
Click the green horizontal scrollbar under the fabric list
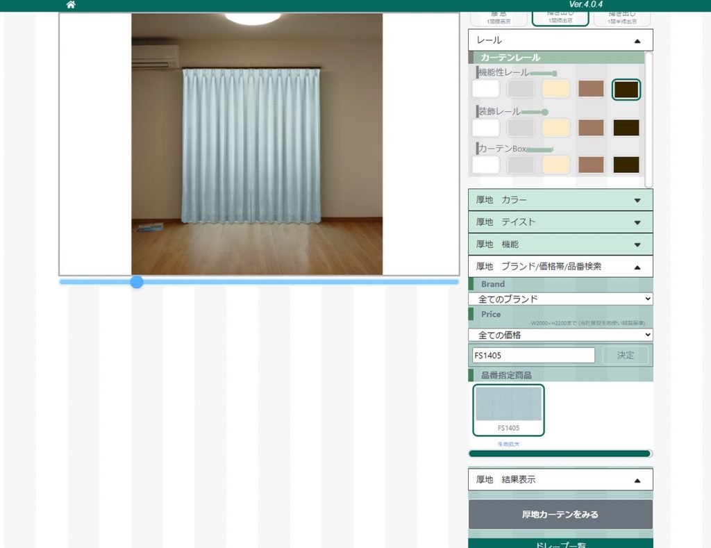tap(560, 454)
